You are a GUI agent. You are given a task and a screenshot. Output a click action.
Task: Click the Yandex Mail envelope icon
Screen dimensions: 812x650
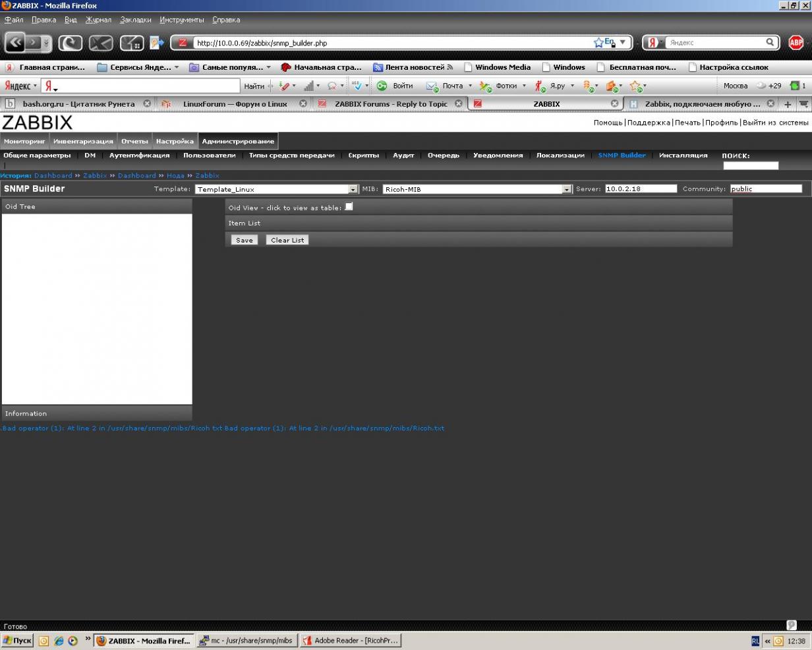[x=432, y=86]
